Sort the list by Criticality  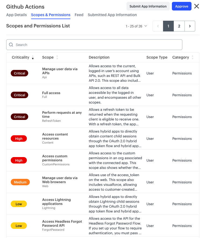point(33,57)
